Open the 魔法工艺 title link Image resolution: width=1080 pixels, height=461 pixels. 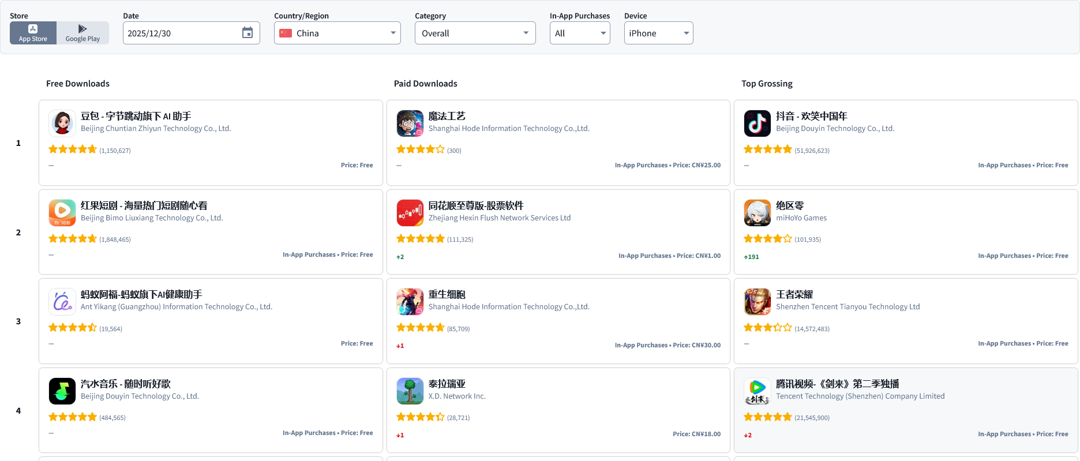[x=447, y=117]
